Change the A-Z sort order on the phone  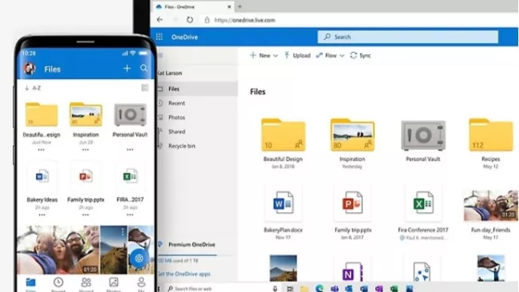pyautogui.click(x=33, y=88)
